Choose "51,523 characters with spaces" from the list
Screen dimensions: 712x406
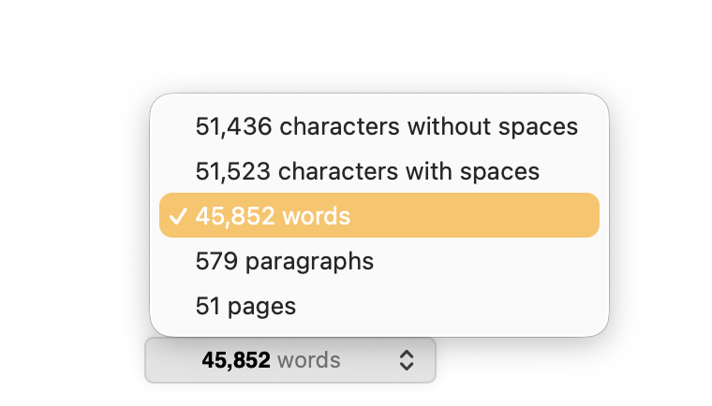[x=379, y=171]
